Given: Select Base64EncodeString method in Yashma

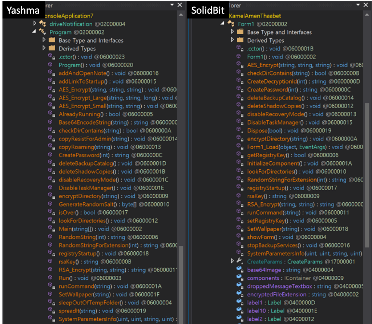Looking at the screenshot, I should pyautogui.click(x=118, y=122).
